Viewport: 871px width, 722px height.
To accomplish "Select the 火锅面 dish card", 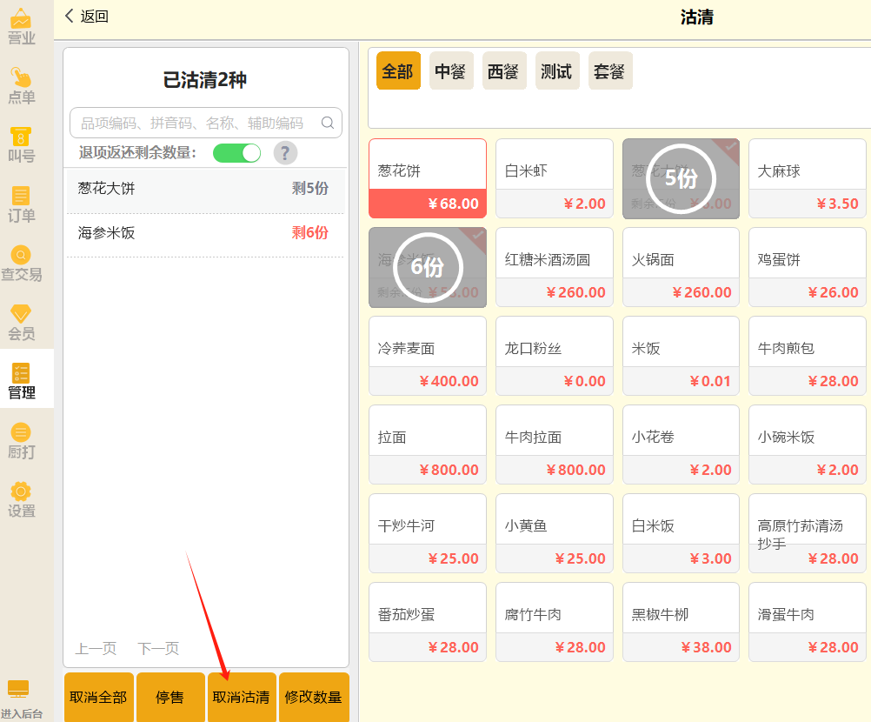I will (681, 267).
